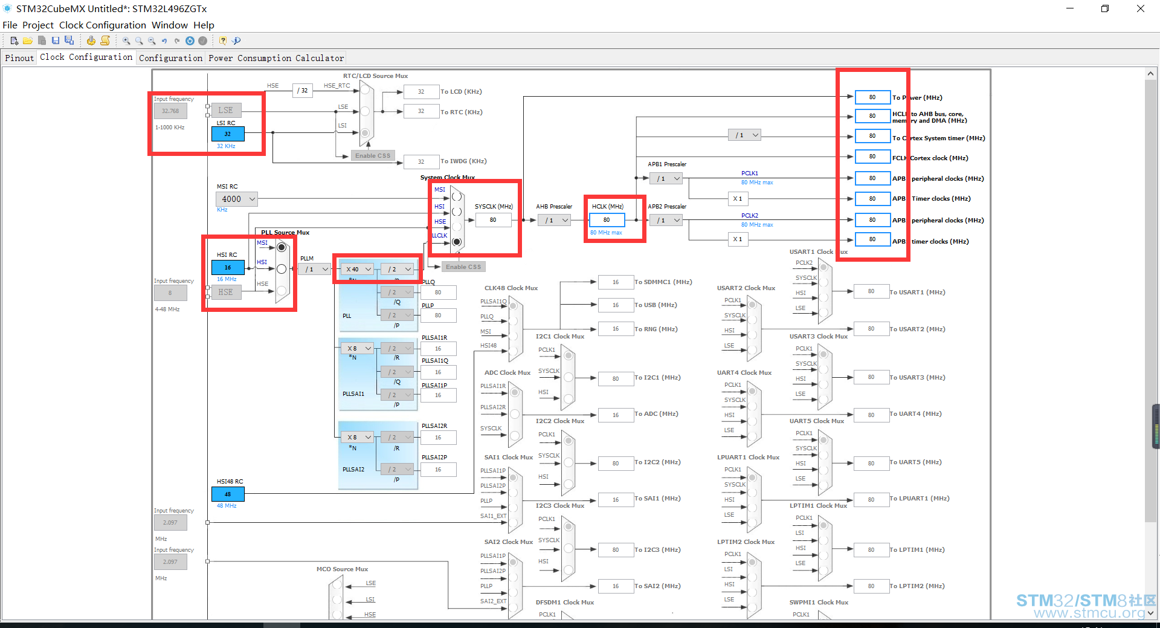Click the Generate Report scroll icon
Screen dimensions: 1160x628
105,40
